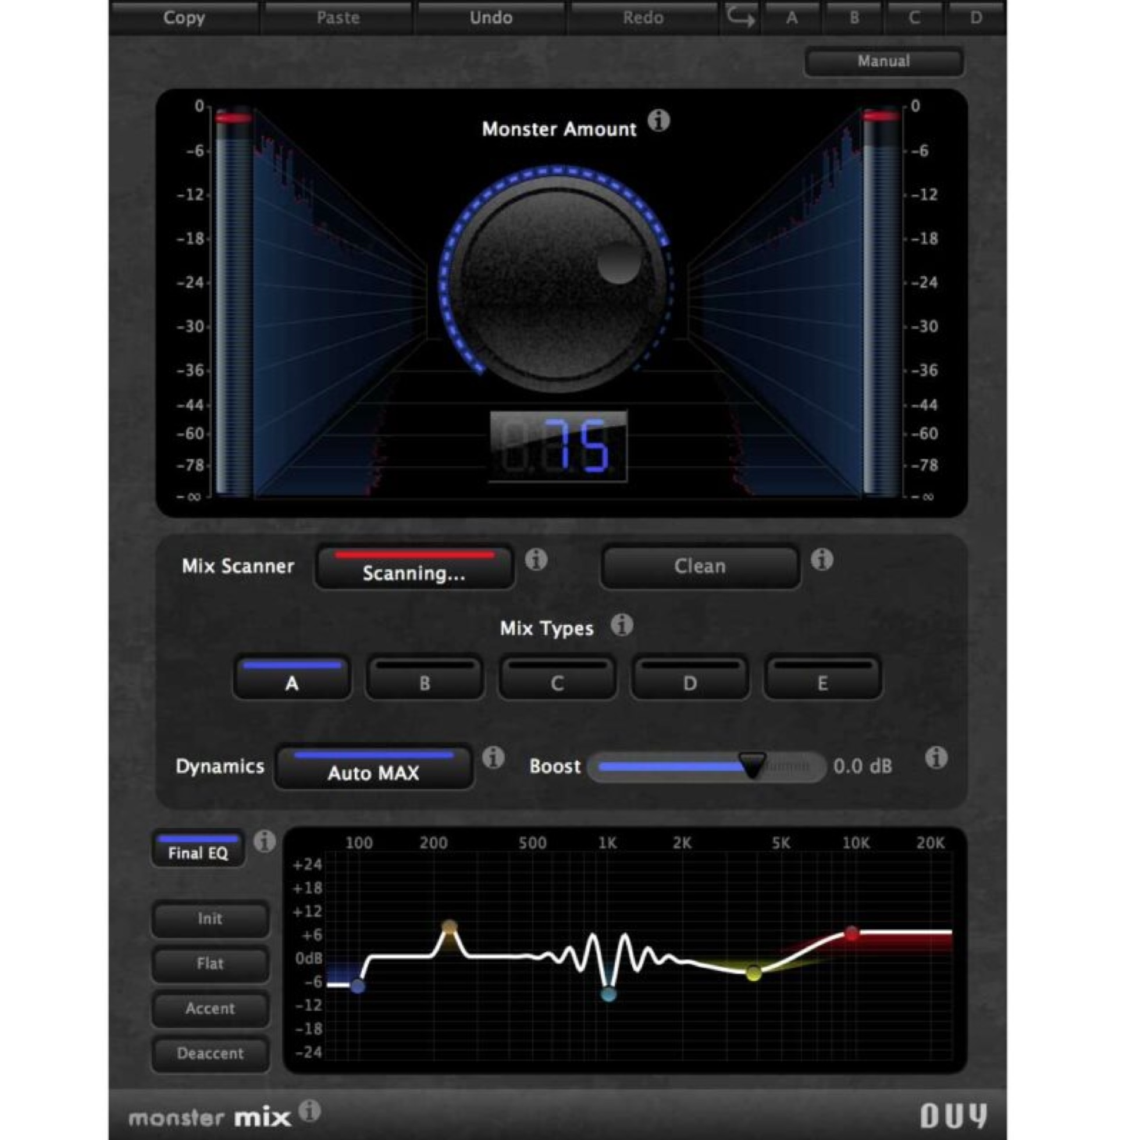
Task: Click the Monster Amount knob
Action: click(557, 283)
